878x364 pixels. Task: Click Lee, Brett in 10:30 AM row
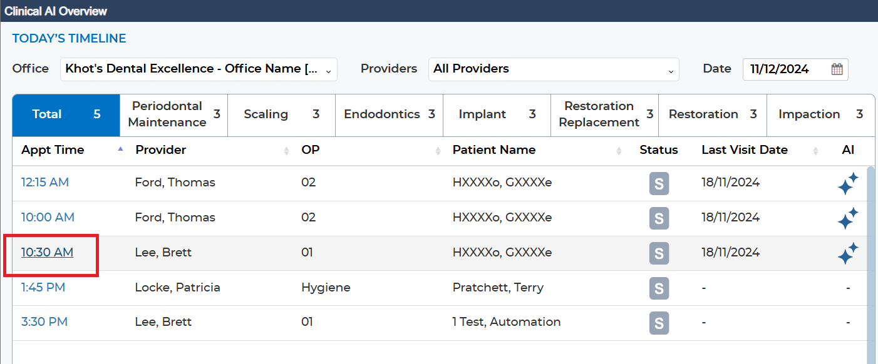point(163,253)
